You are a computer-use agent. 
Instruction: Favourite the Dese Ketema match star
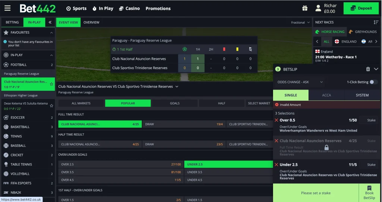tap(51, 106)
